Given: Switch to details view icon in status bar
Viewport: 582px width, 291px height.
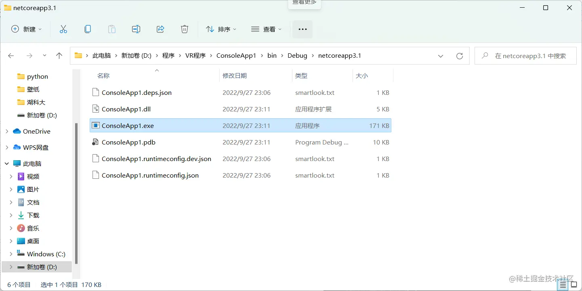Looking at the screenshot, I should coord(563,285).
